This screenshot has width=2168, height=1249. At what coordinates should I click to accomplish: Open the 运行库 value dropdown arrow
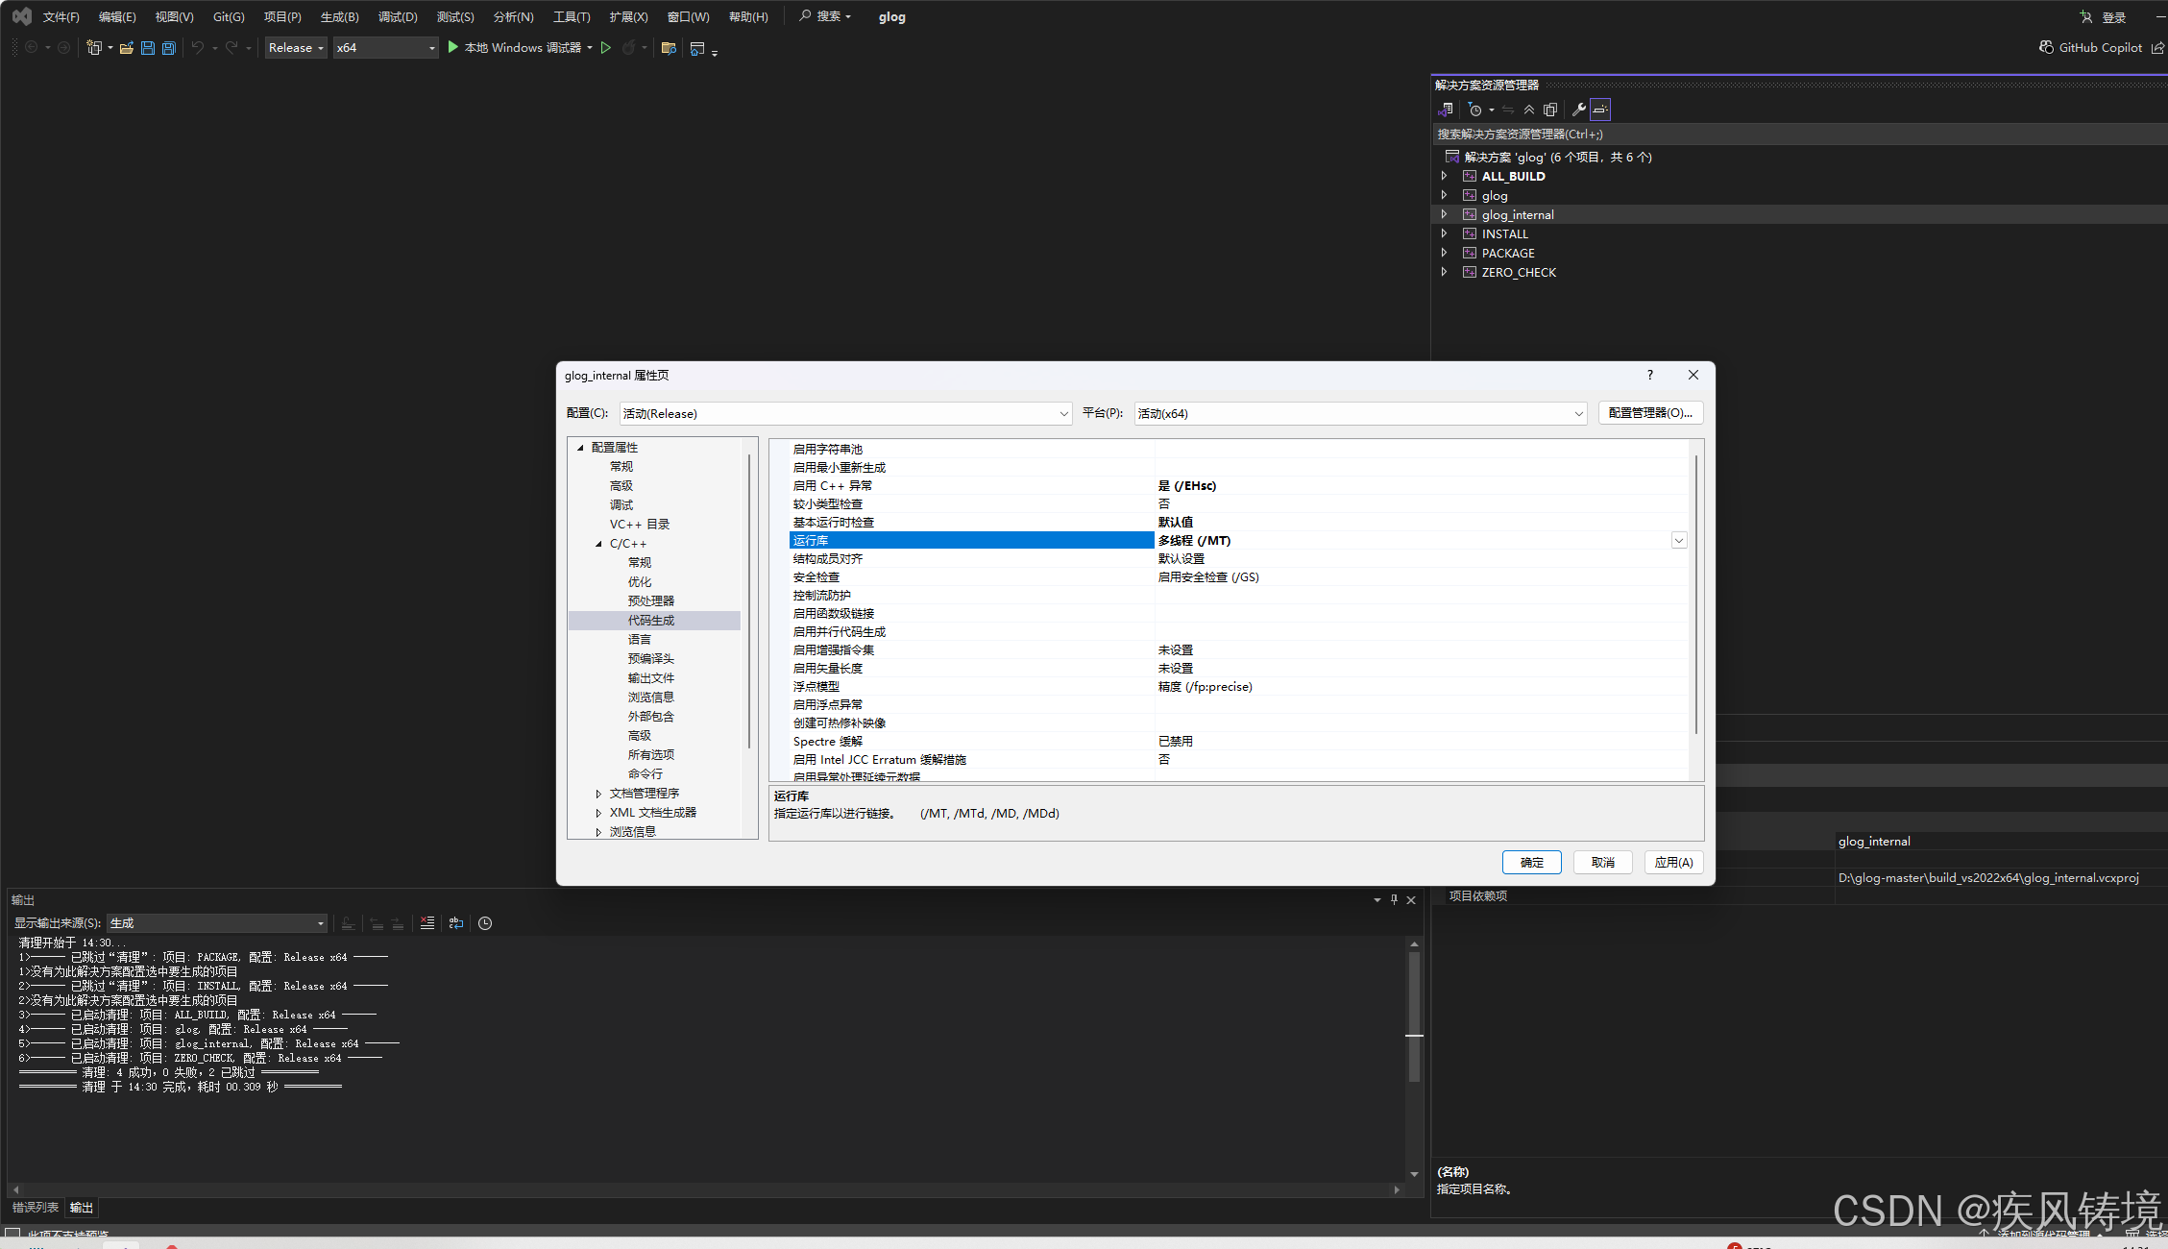tap(1678, 541)
